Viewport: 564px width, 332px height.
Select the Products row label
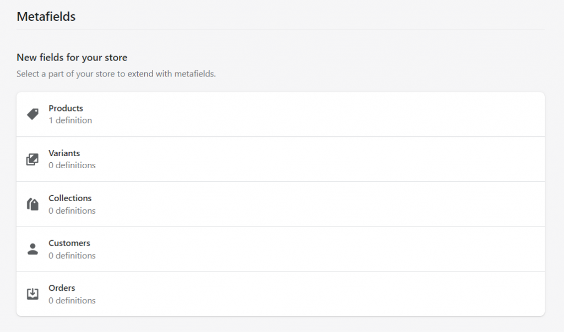(x=66, y=108)
